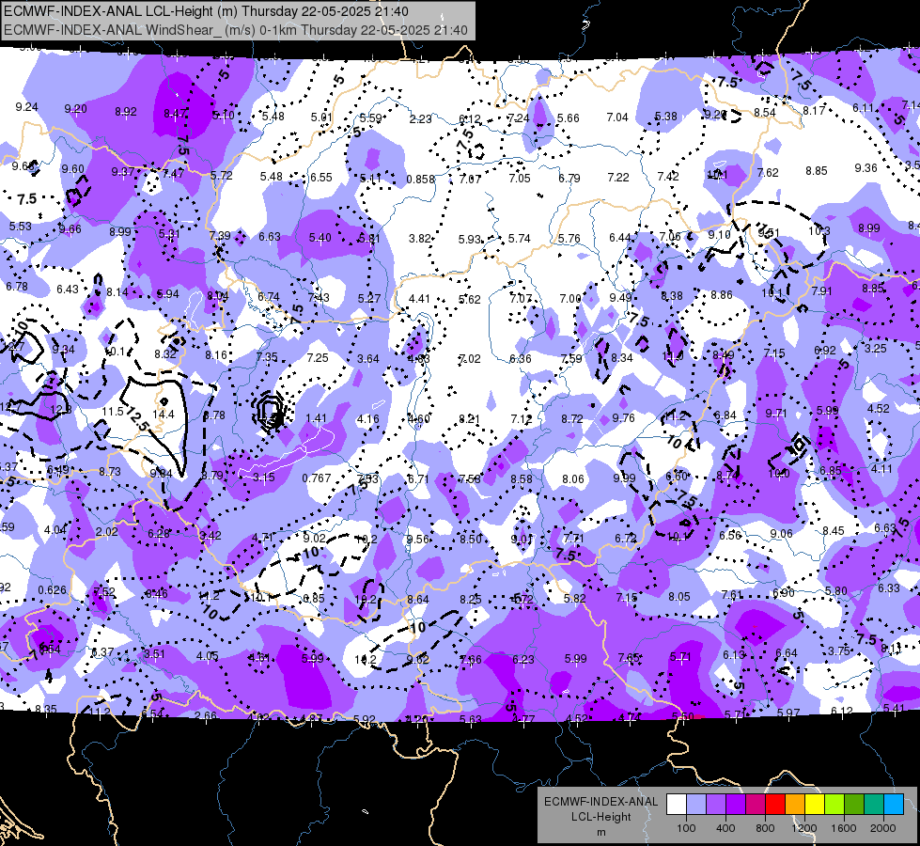
Task: Click the teal legend swatch
Action: [874, 804]
